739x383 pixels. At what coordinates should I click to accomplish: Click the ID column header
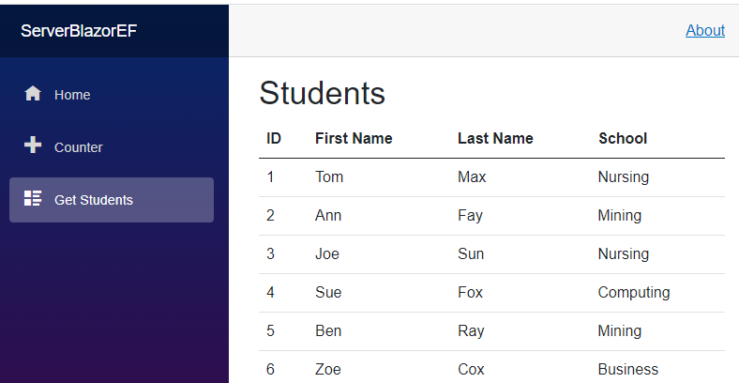tap(274, 138)
